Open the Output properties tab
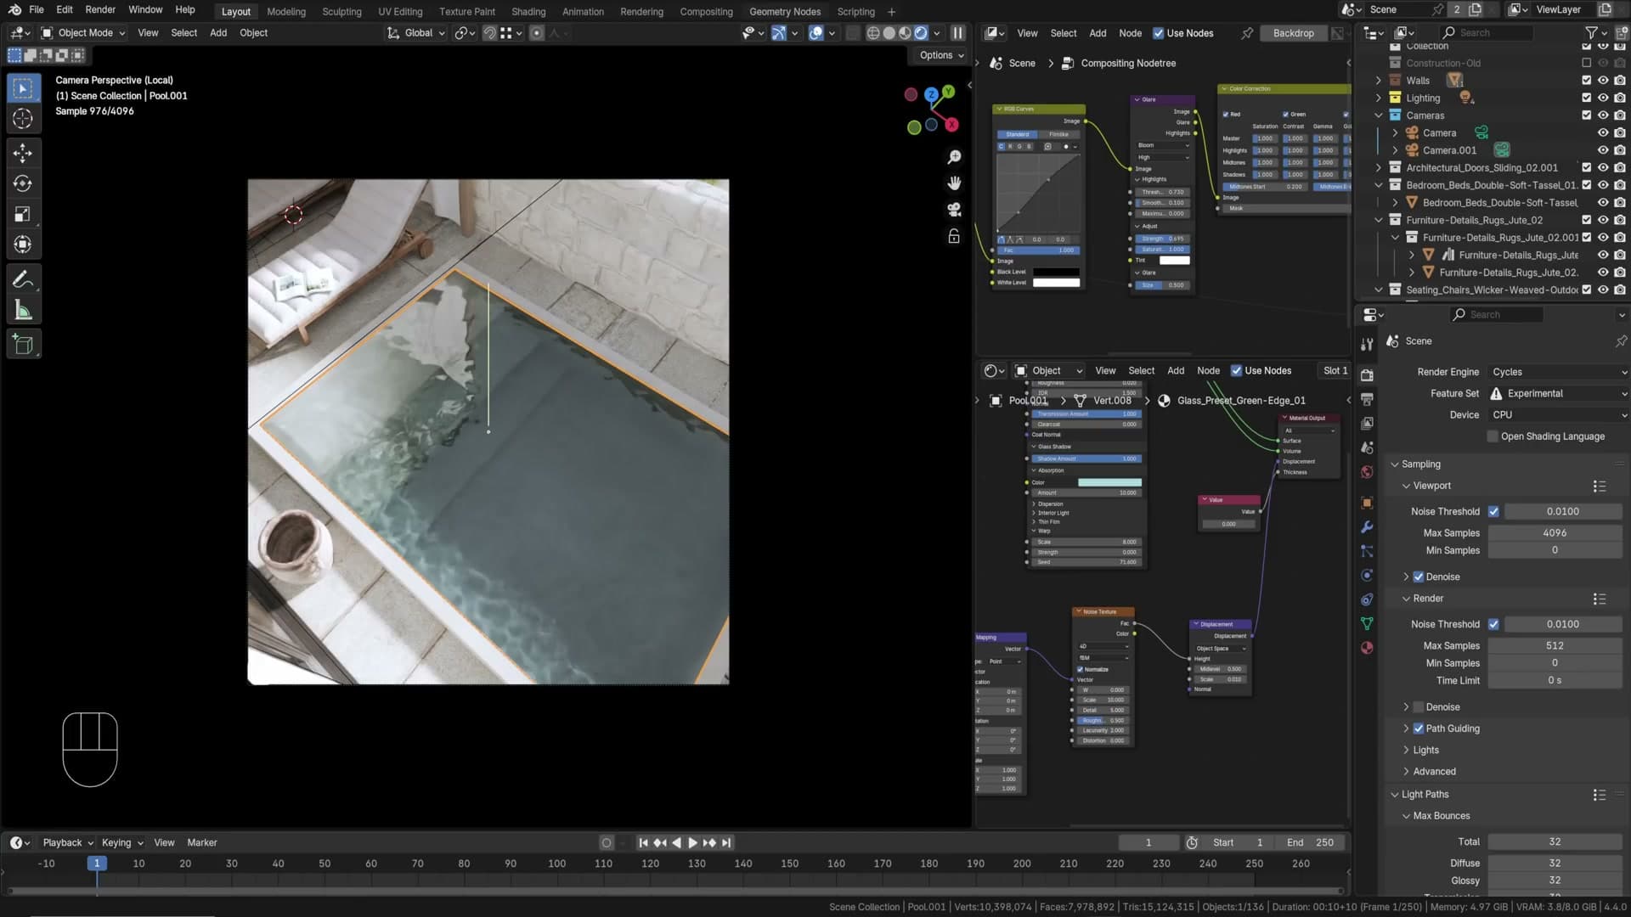1631x917 pixels. 1367,399
